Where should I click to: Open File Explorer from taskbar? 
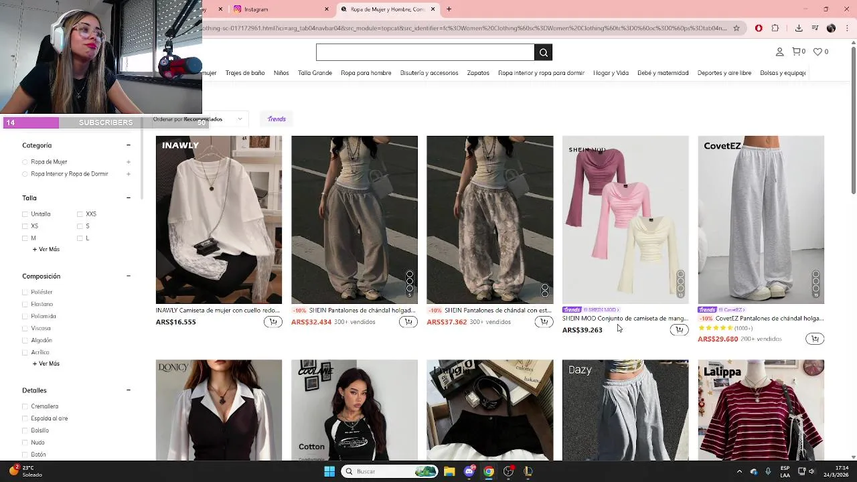pyautogui.click(x=449, y=471)
